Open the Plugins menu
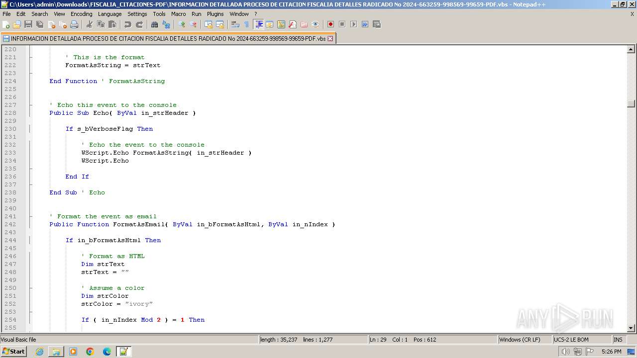 tap(215, 14)
